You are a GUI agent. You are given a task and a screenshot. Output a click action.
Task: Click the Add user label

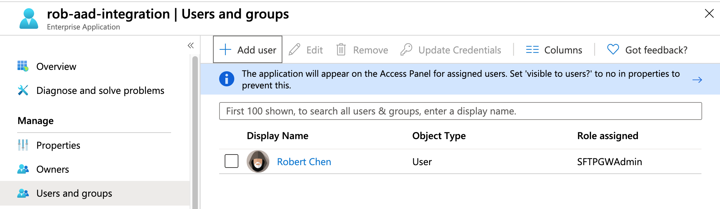click(x=257, y=50)
